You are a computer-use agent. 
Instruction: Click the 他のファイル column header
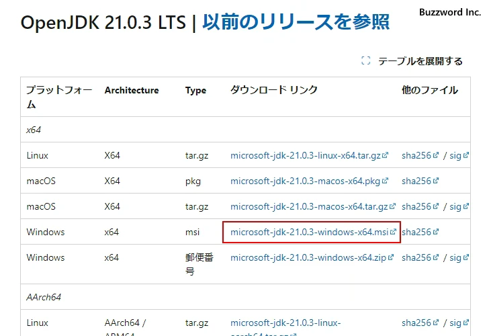click(x=430, y=90)
